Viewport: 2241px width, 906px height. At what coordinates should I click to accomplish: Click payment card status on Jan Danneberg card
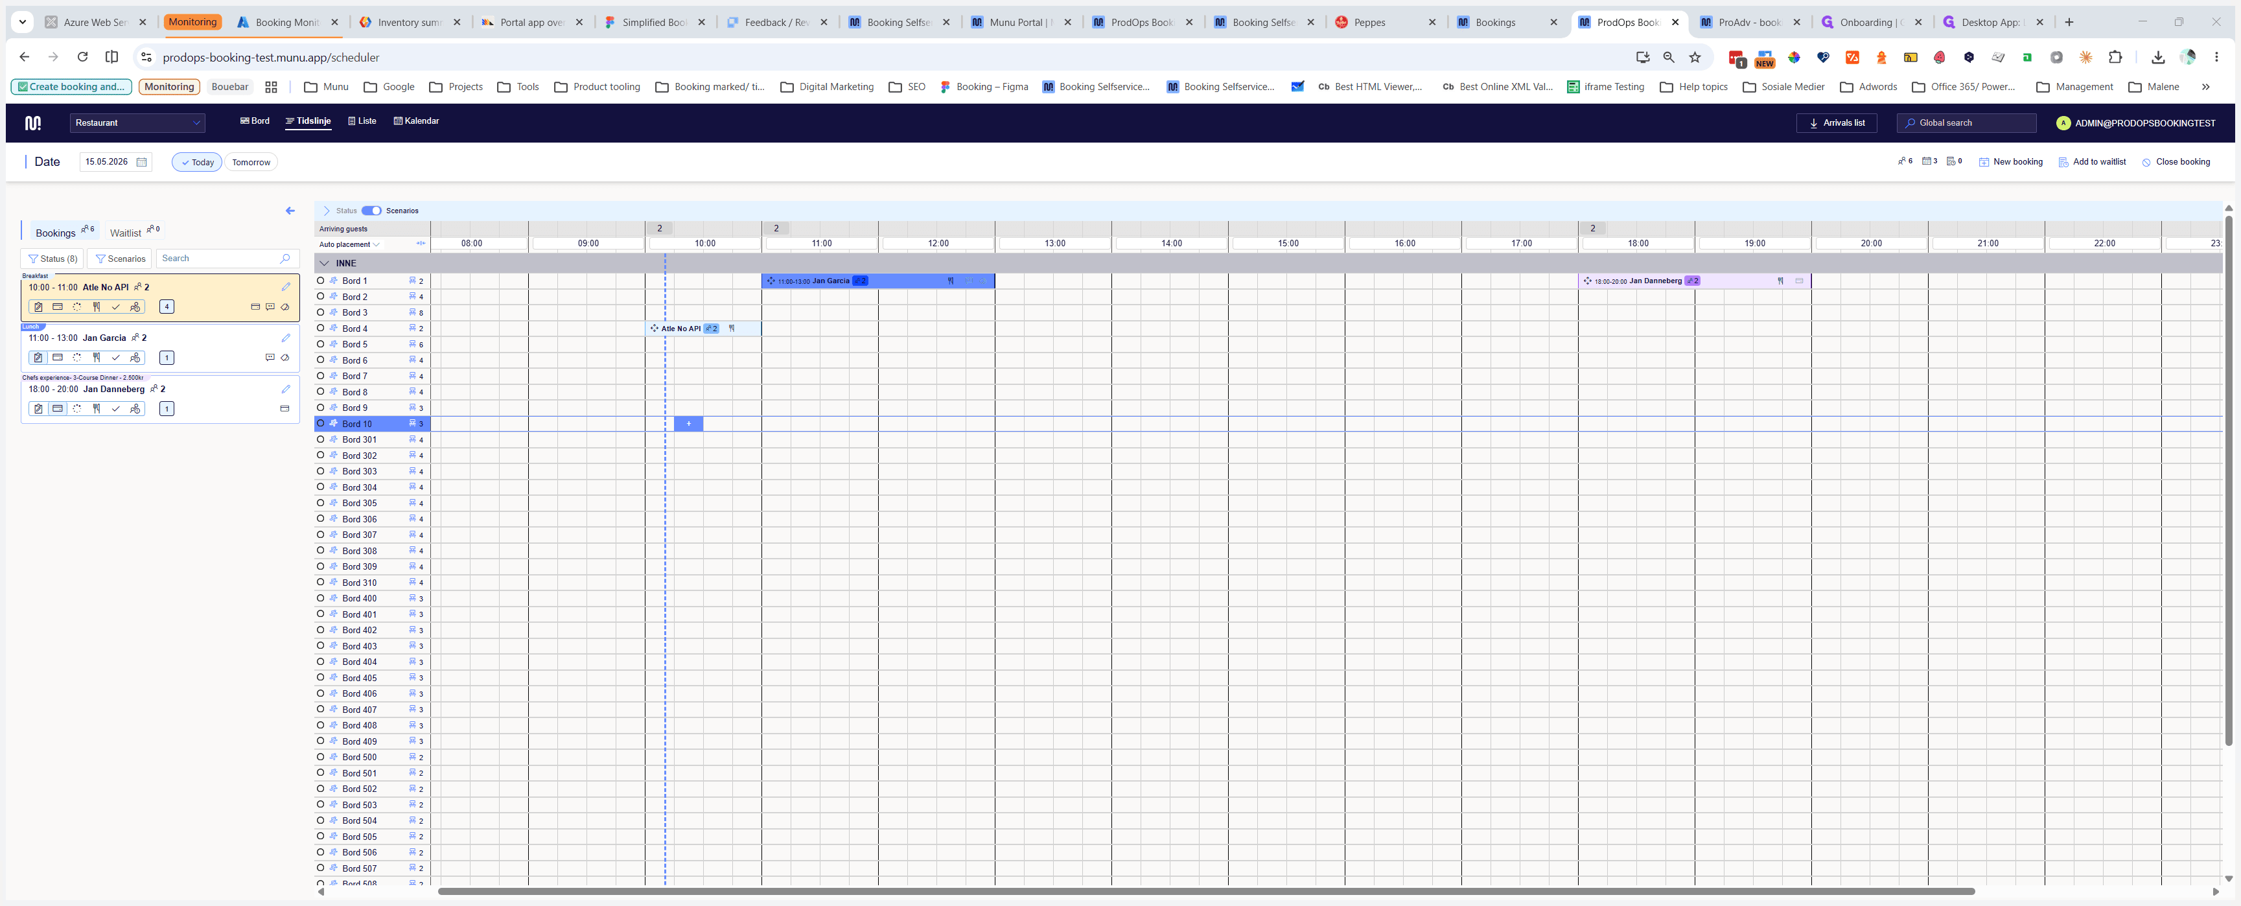(58, 408)
